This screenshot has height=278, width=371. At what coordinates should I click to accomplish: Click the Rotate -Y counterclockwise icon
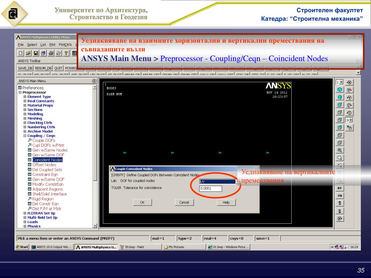click(x=349, y=97)
